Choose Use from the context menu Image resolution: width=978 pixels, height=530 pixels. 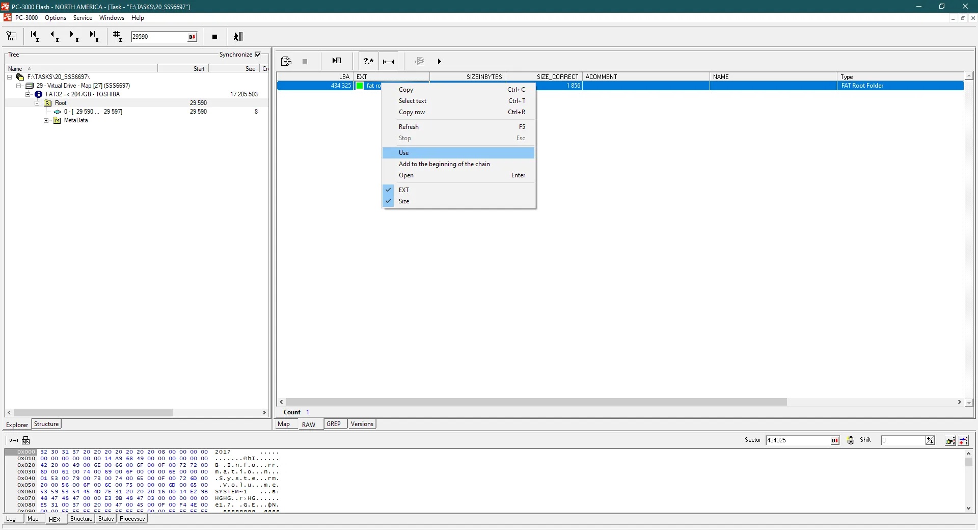pyautogui.click(x=403, y=153)
